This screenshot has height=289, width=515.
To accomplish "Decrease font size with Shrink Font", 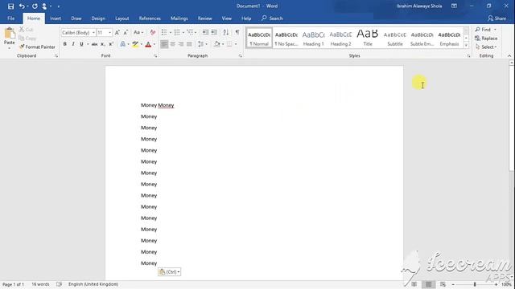I will tap(126, 32).
